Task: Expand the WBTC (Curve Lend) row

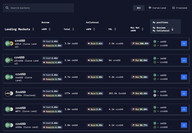Action: tap(184, 109)
